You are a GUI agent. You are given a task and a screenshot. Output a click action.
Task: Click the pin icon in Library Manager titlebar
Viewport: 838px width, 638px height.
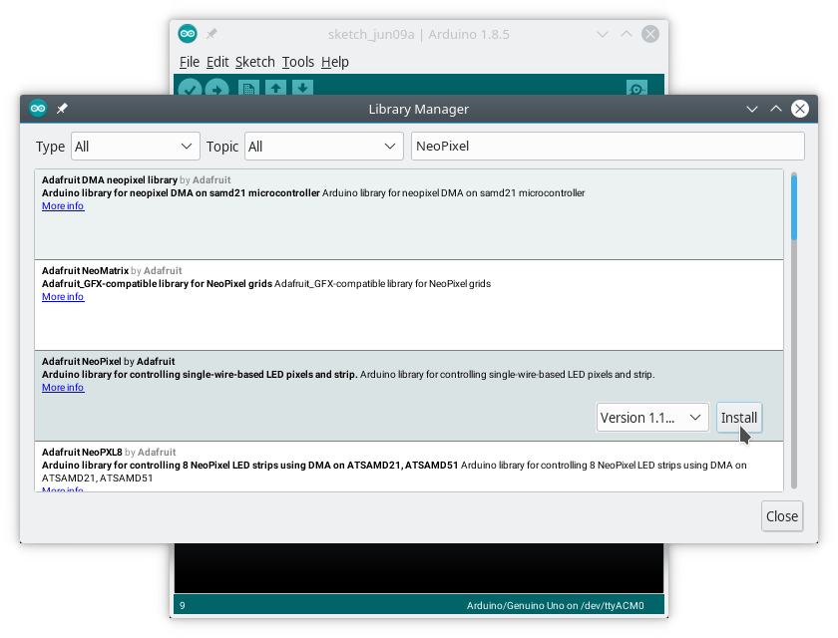pos(62,109)
